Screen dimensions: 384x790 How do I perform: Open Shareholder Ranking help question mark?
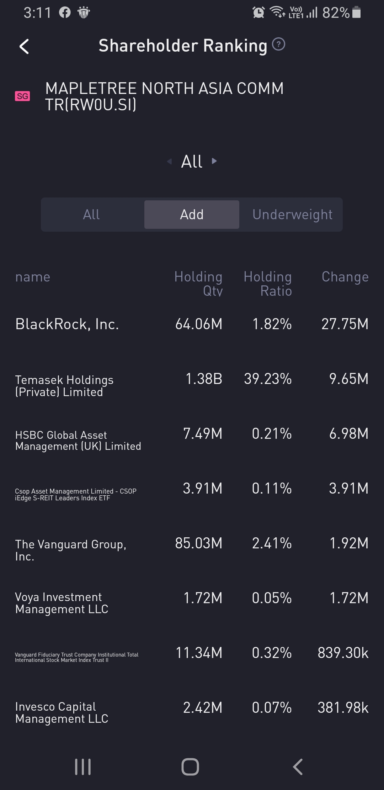[278, 44]
